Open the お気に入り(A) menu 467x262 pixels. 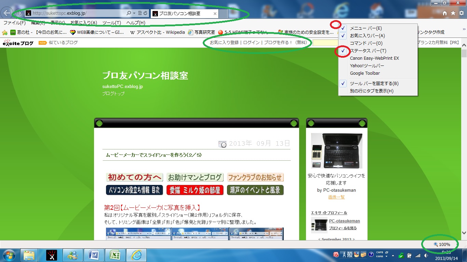[84, 23]
